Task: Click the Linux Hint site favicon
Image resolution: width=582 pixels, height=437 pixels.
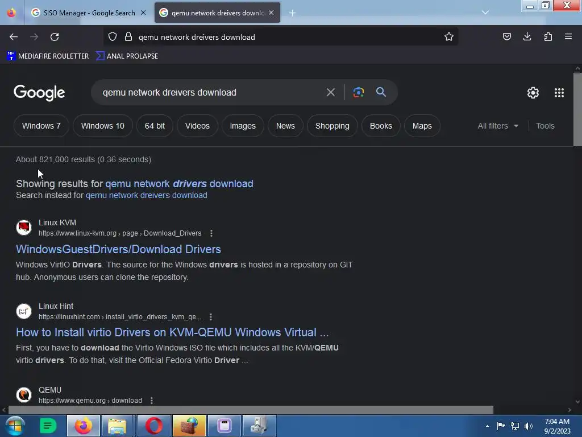Action: tap(24, 311)
